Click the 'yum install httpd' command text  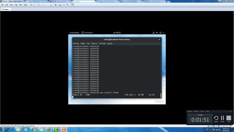point(109,93)
